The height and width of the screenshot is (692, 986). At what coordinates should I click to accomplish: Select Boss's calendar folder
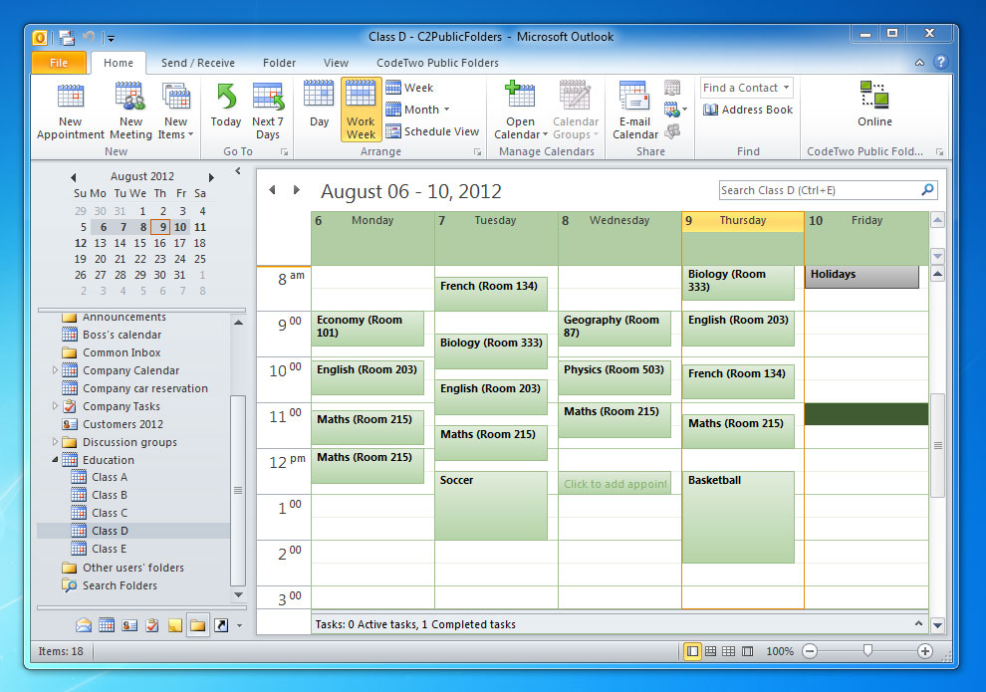click(x=122, y=335)
